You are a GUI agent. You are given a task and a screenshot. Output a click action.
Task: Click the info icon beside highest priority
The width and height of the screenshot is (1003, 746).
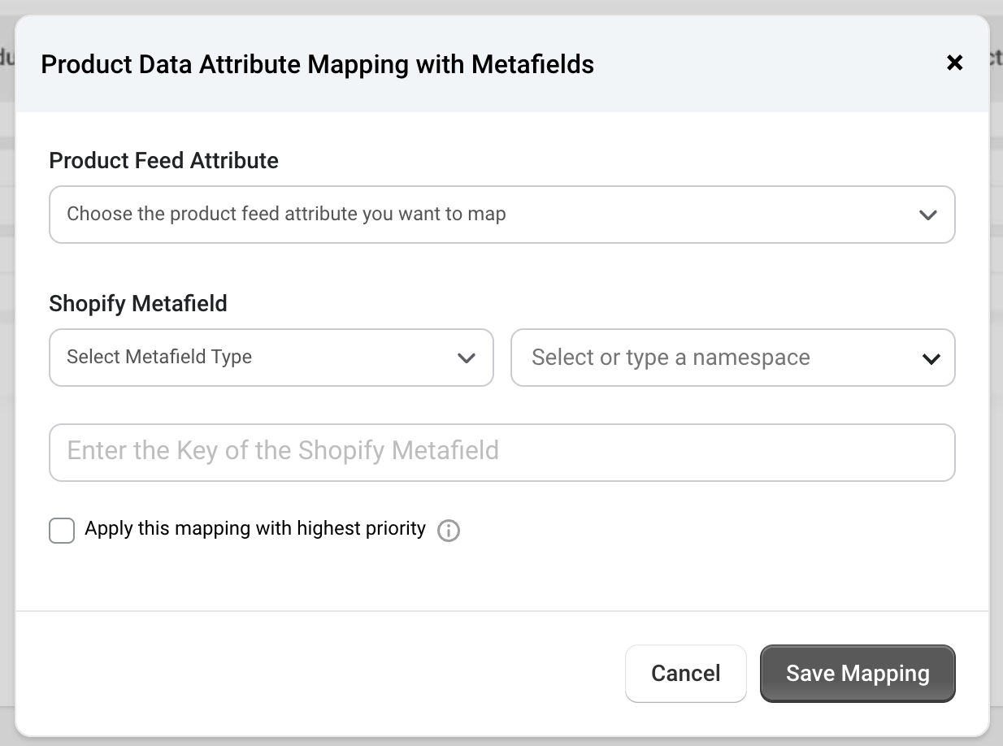click(x=448, y=531)
